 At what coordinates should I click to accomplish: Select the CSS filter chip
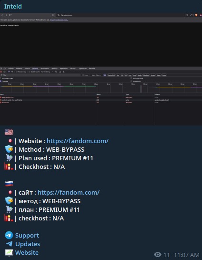[x=122, y=75]
